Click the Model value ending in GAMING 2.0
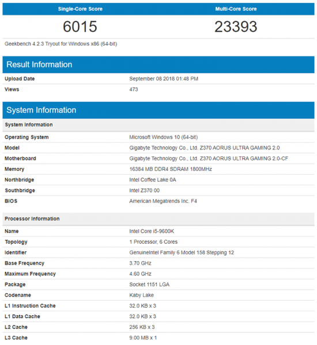The image size is (317, 345). click(205, 148)
